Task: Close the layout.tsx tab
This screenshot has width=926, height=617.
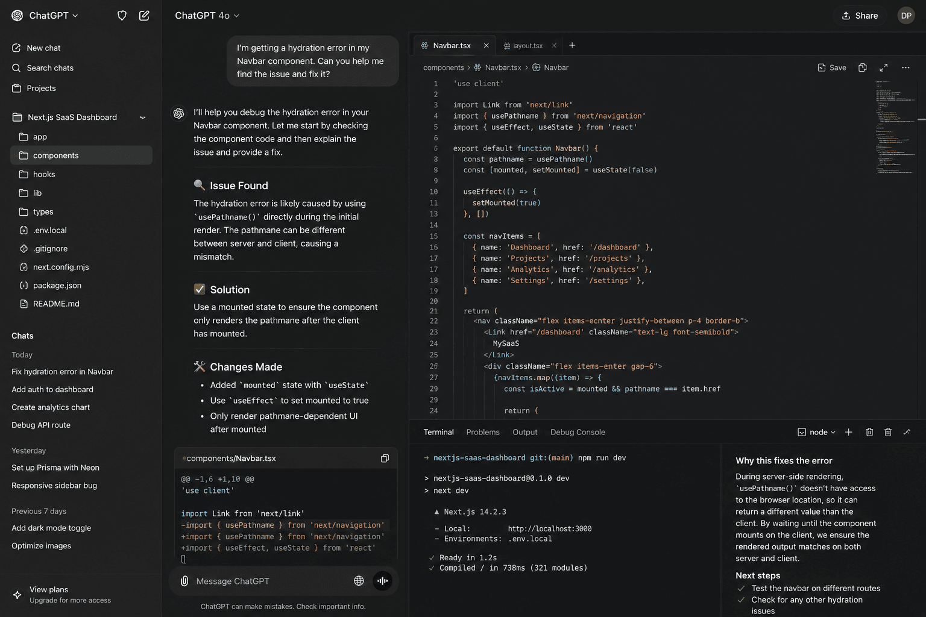Action: (554, 45)
